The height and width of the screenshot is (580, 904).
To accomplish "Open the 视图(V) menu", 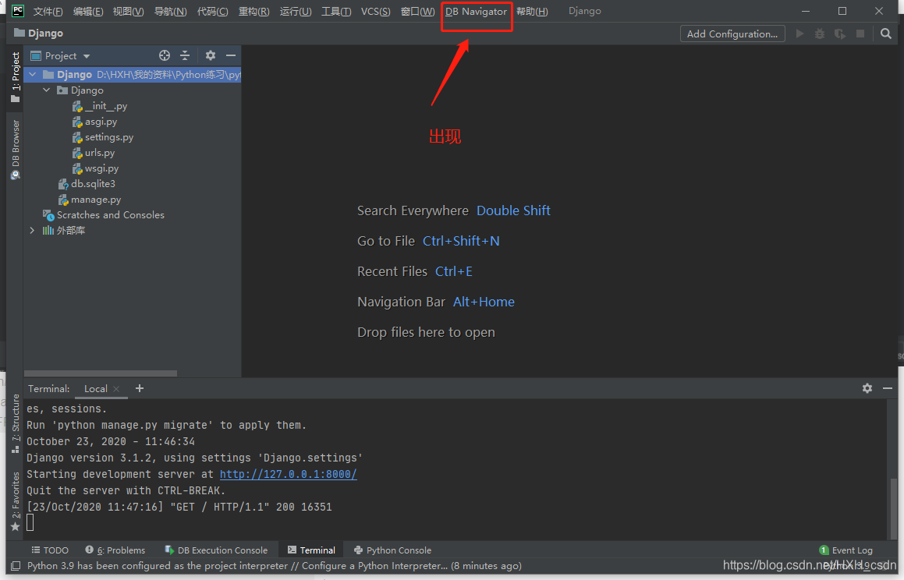I will pyautogui.click(x=128, y=12).
